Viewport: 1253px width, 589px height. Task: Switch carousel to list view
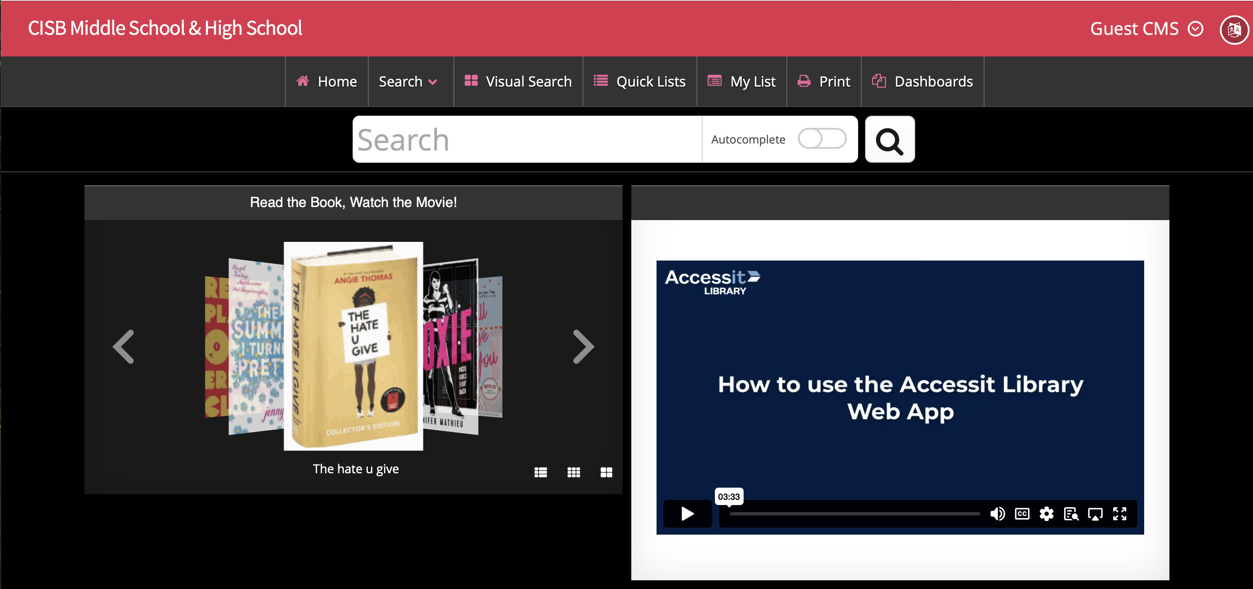[540, 472]
